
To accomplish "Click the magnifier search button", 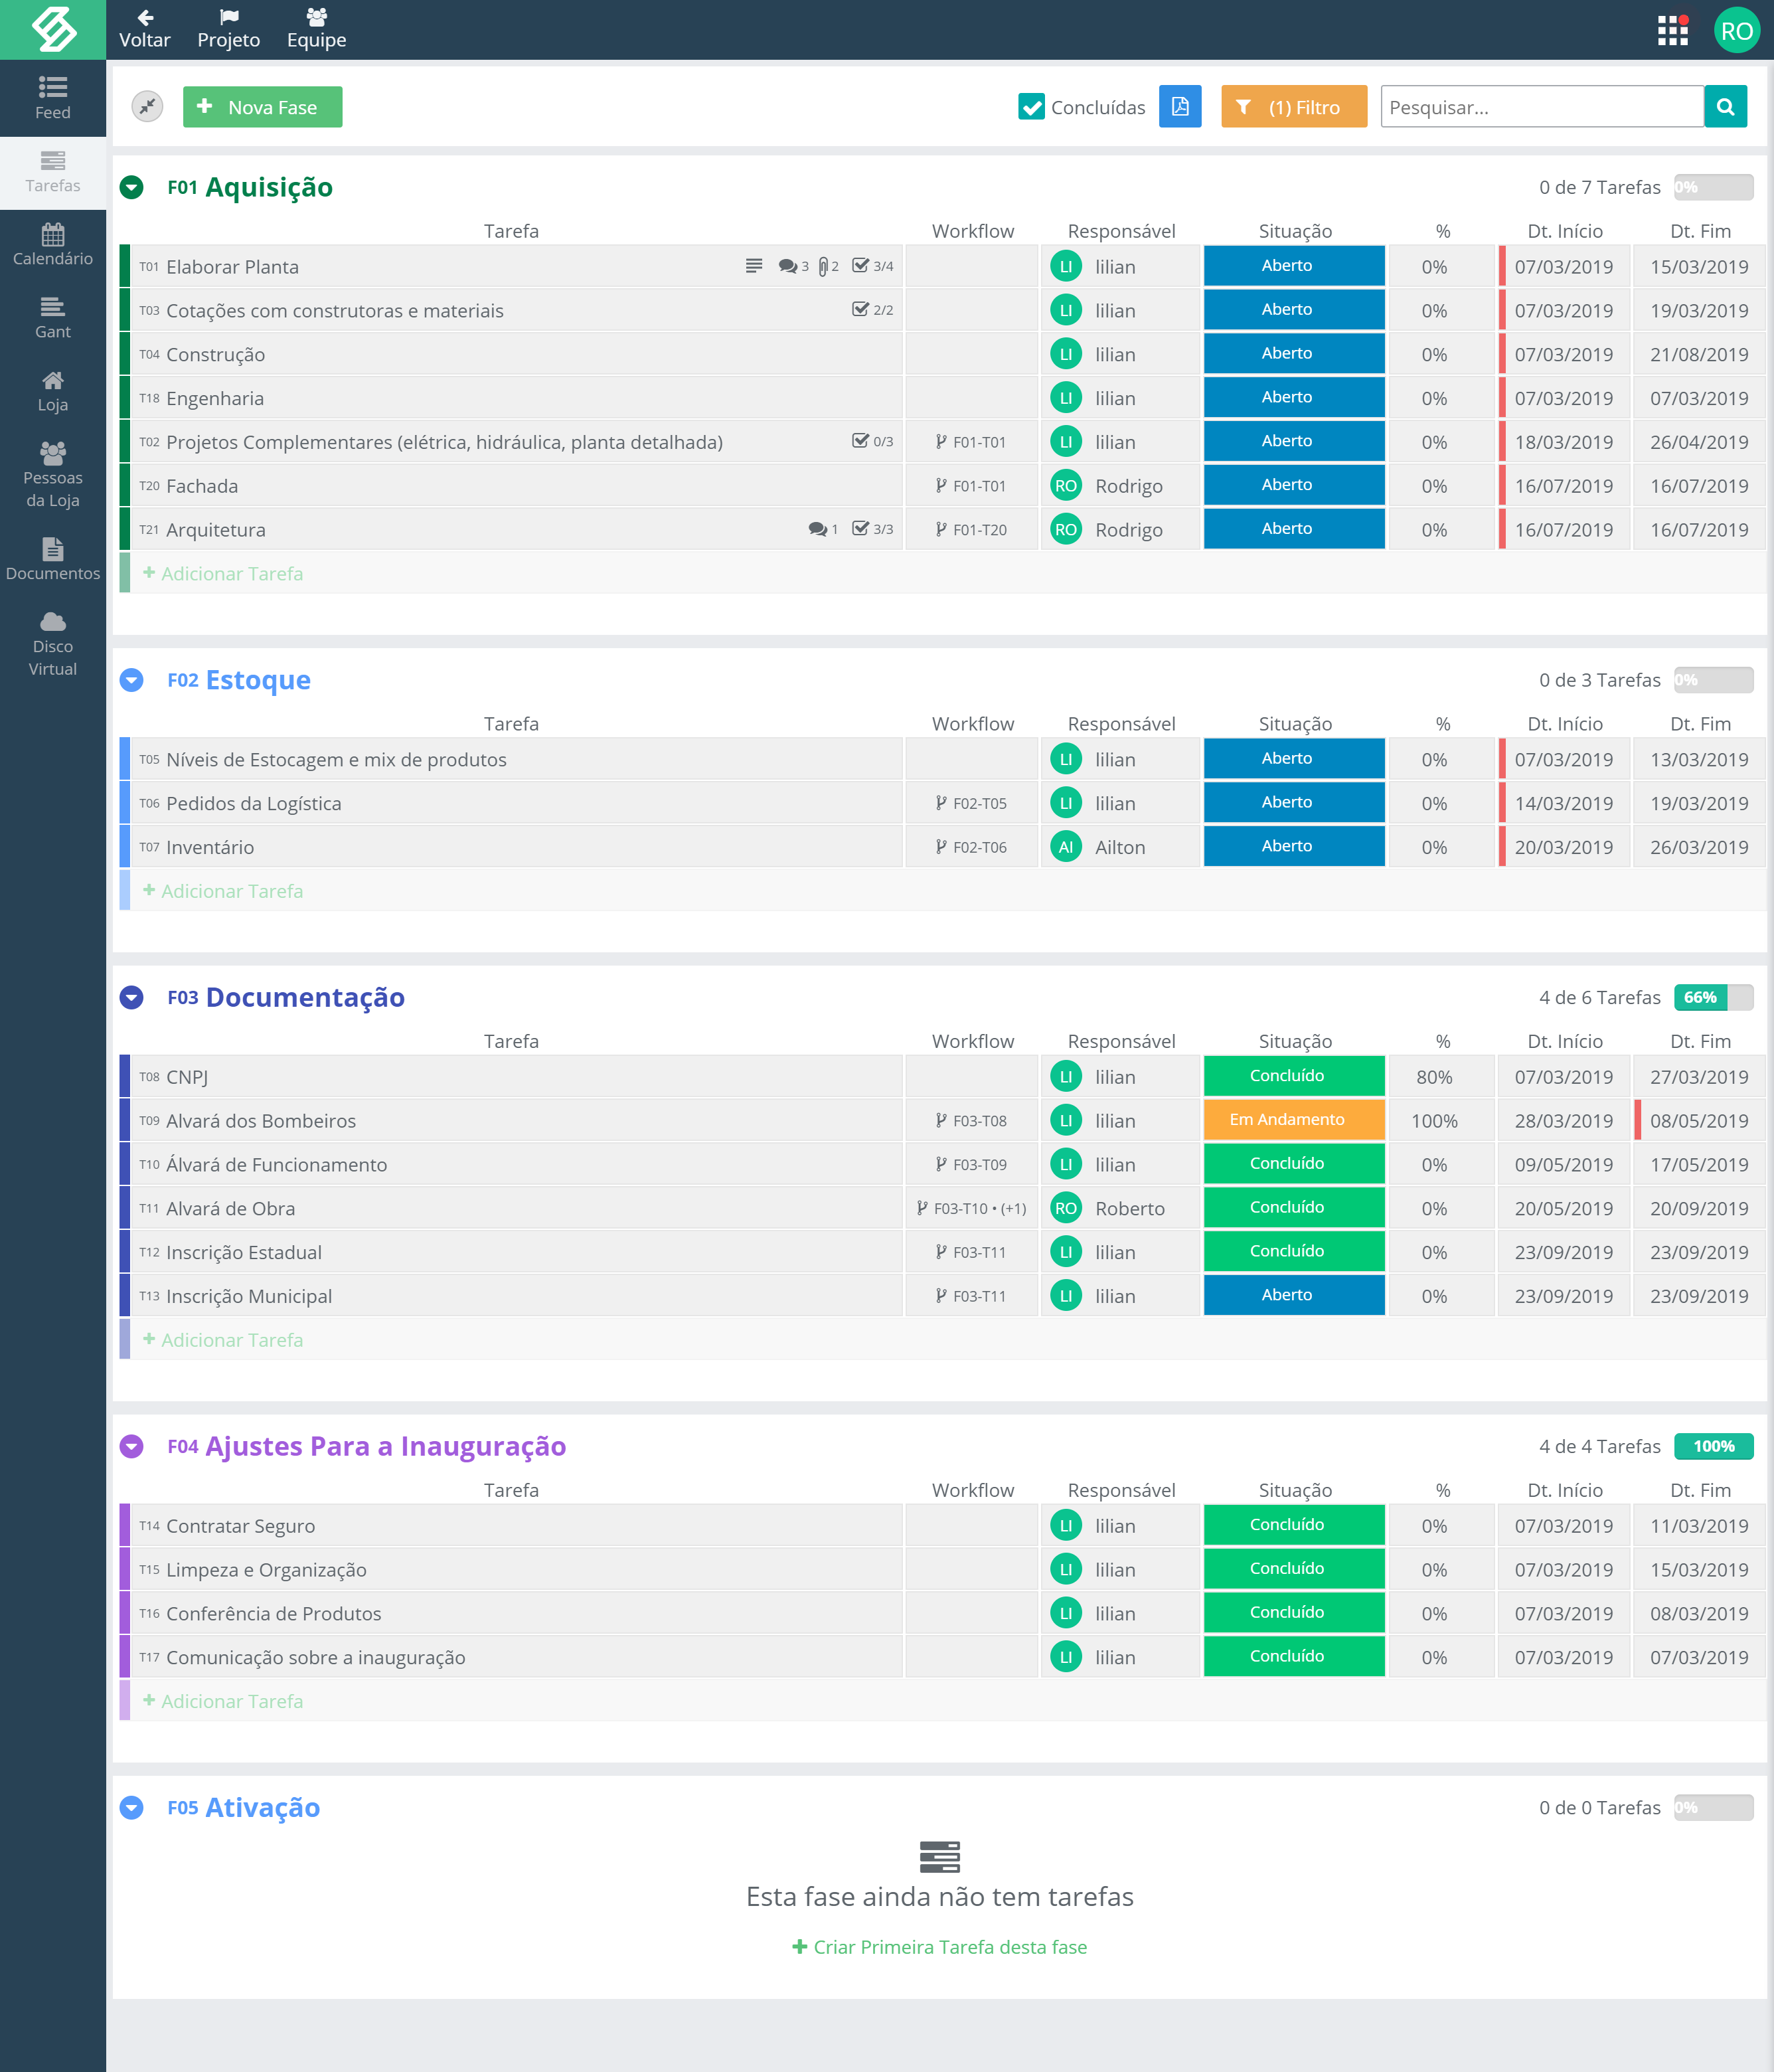I will [x=1726, y=106].
